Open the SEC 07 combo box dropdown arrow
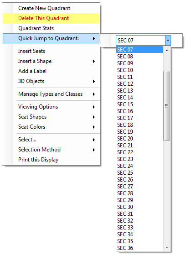This screenshot has width=186, height=255. click(x=168, y=40)
